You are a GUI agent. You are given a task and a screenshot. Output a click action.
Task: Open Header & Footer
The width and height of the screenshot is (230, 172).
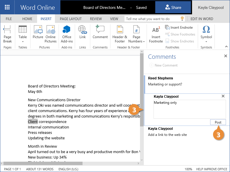[120, 34]
